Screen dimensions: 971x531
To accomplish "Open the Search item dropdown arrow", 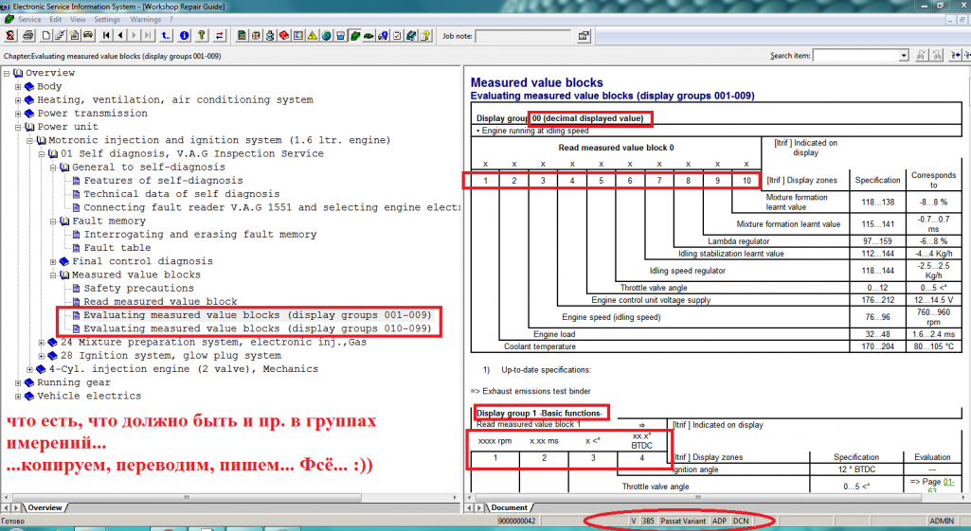I will coord(903,56).
